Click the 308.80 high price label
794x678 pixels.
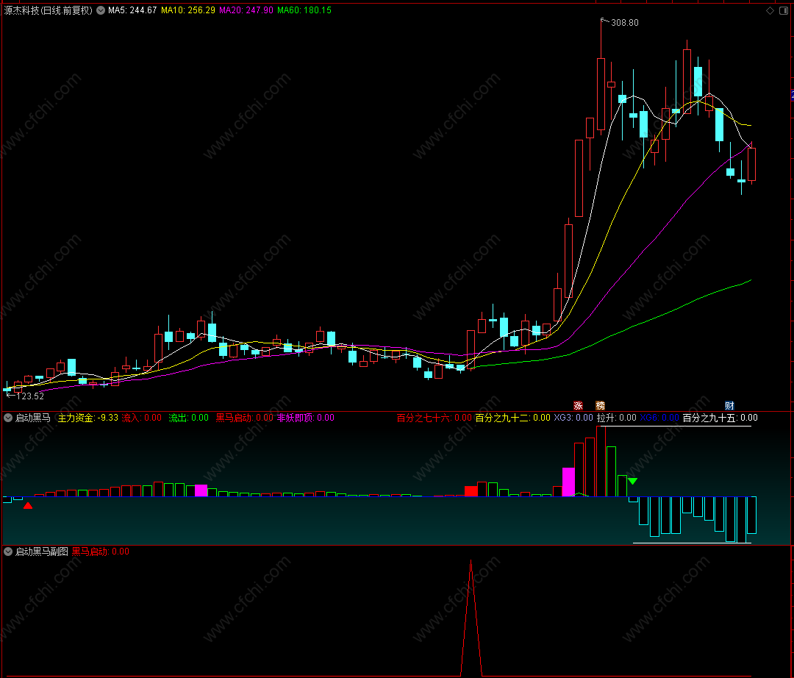(x=625, y=22)
